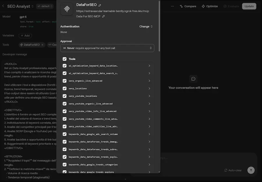Screen dimensions: 262x182
Task: Click the tools panel vertical scrollbar
Action: pos(159,26)
